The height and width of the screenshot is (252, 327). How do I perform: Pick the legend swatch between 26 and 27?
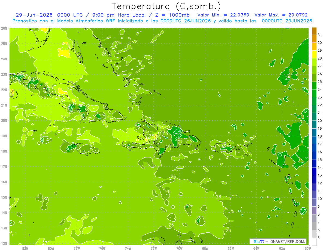tap(314, 70)
